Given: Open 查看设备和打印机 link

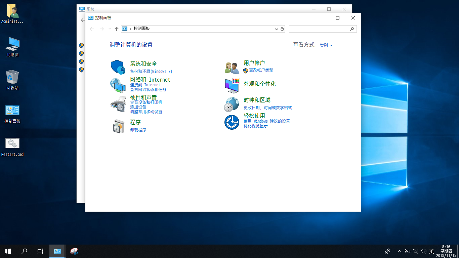Looking at the screenshot, I should pos(146,102).
